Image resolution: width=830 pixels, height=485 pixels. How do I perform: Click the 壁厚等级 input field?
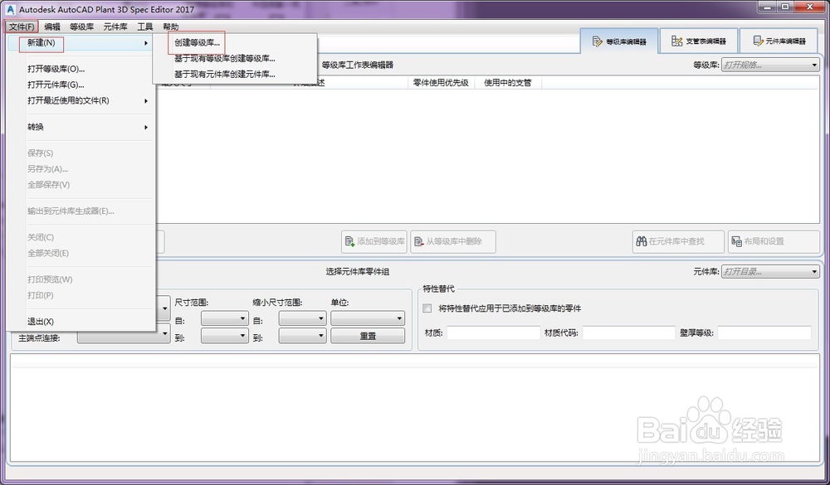(764, 332)
